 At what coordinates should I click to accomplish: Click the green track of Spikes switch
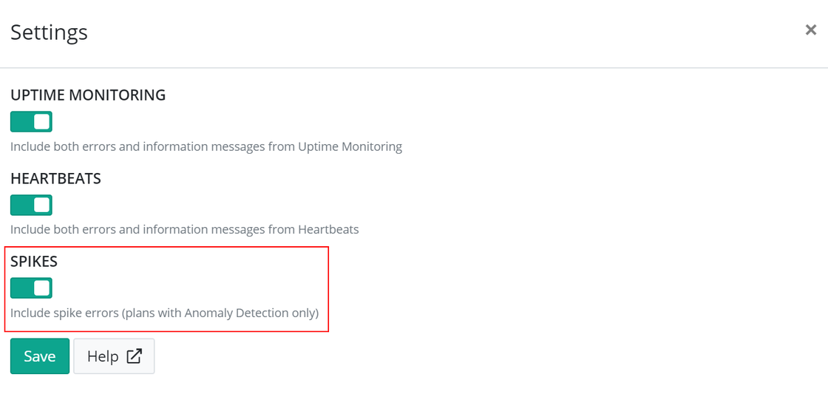click(21, 288)
